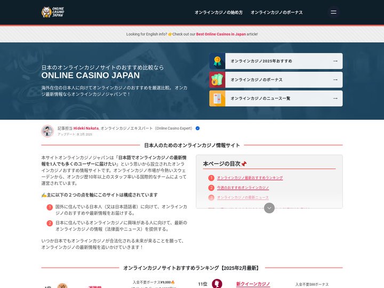Click the Online Casino Japan cat logo
The width and height of the screenshot is (384, 288).
point(53,12)
